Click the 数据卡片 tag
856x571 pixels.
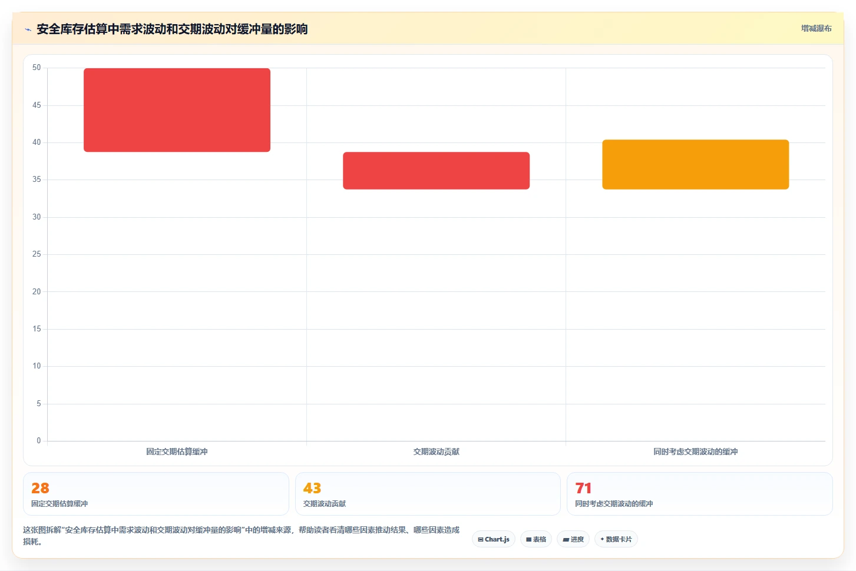click(x=616, y=539)
